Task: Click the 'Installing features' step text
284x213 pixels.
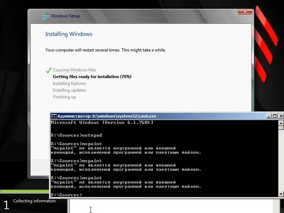Action: coord(69,83)
